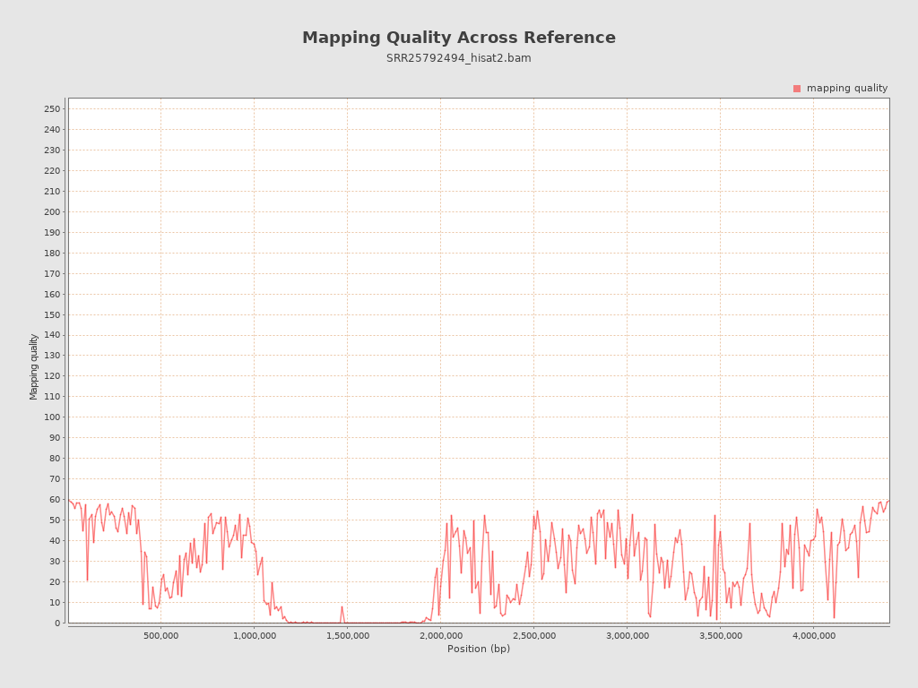This screenshot has width=918, height=688.
Task: Click the 4,000,000 x-axis tick label
Action: click(x=814, y=636)
